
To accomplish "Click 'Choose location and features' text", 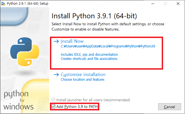I will click(x=82, y=80).
